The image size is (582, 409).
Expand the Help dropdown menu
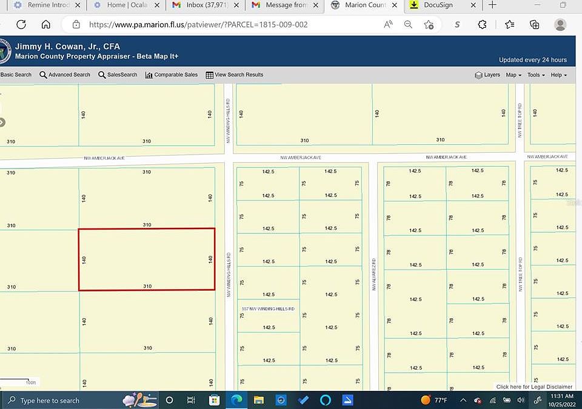[558, 75]
